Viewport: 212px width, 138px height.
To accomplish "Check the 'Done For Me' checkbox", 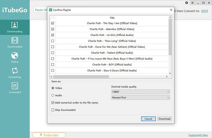I will 52,47.
